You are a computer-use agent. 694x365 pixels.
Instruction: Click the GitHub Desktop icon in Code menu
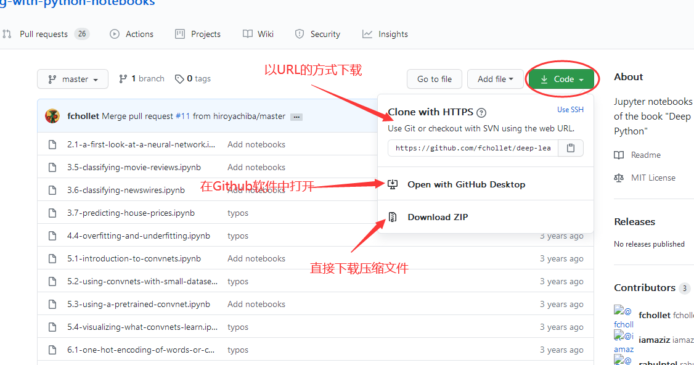[x=393, y=184]
